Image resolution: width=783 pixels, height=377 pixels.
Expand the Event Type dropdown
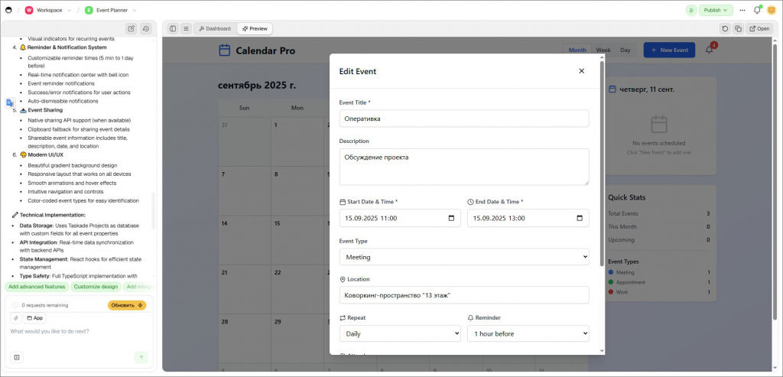click(464, 257)
